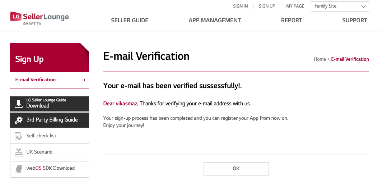Screen dimensions: 382x178
Task: Click the 3rd Party Billing Guide button
Action: [x=50, y=120]
